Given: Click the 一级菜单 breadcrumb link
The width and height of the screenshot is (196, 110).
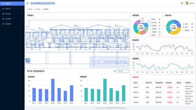Looking at the screenshot, I should point(29,9).
